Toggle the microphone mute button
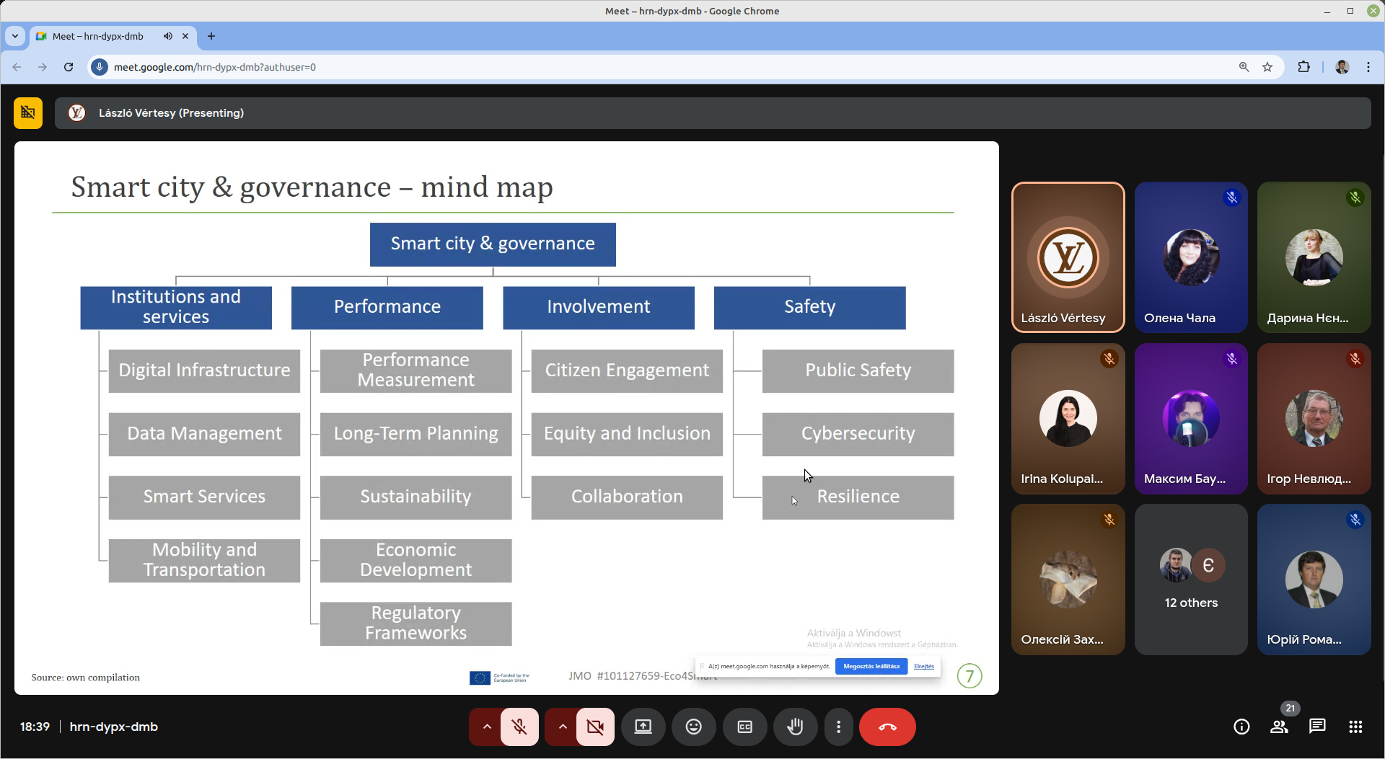 point(519,727)
